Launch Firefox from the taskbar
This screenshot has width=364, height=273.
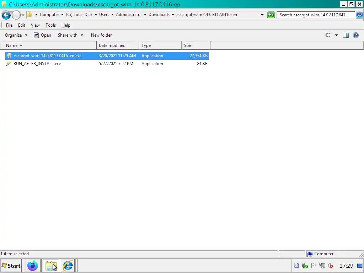32,266
